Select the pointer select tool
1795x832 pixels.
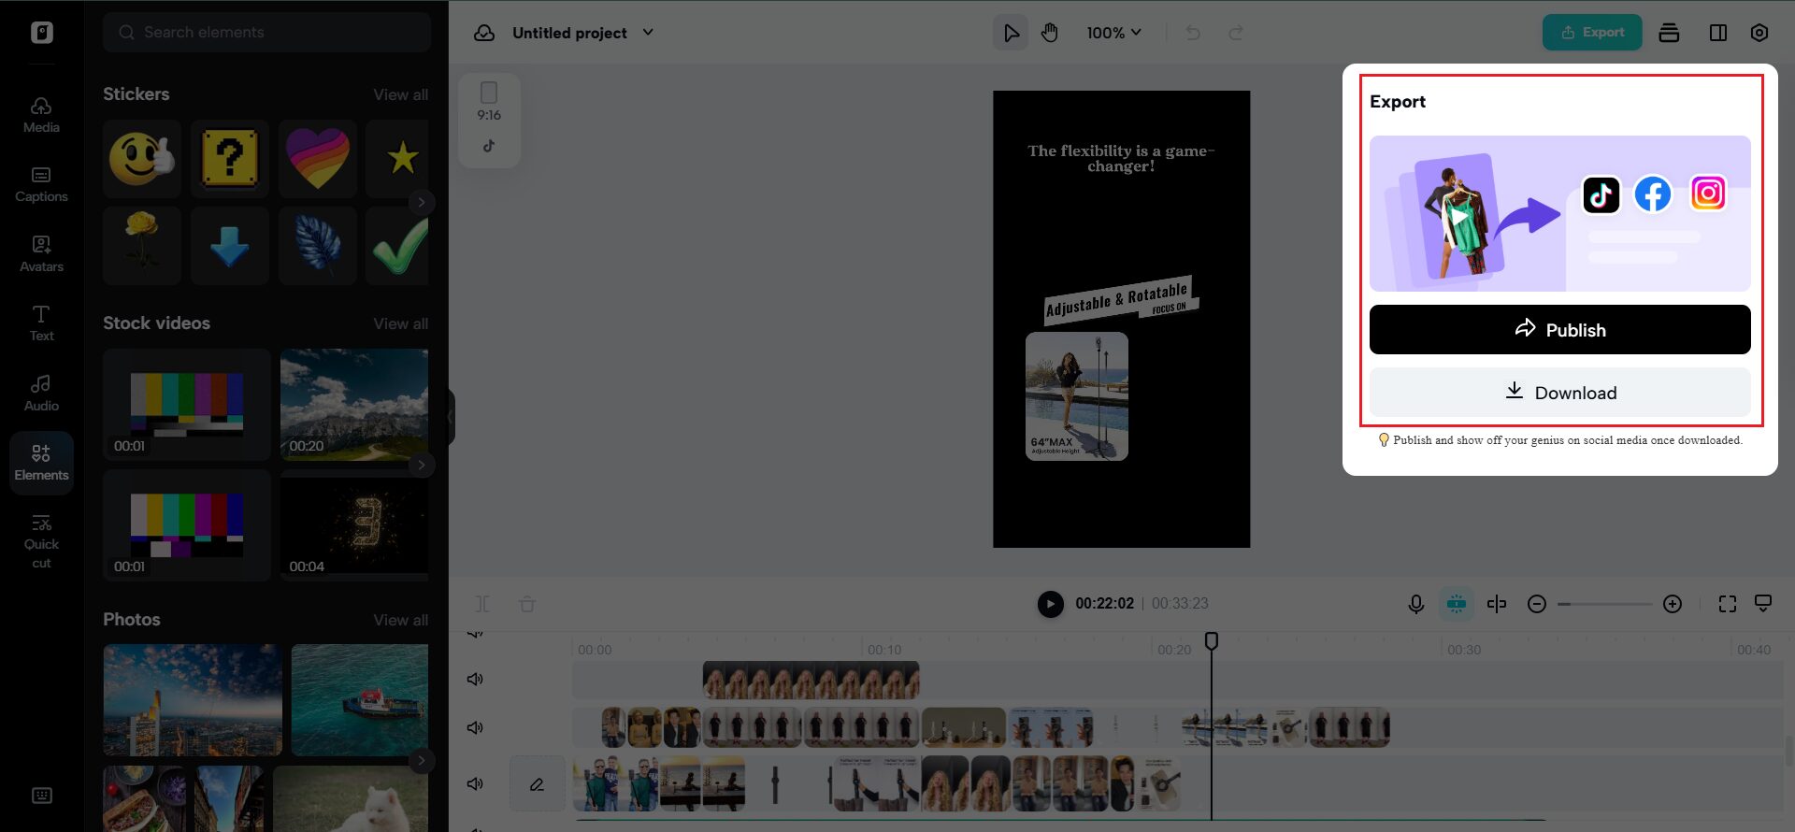pyautogui.click(x=1011, y=33)
